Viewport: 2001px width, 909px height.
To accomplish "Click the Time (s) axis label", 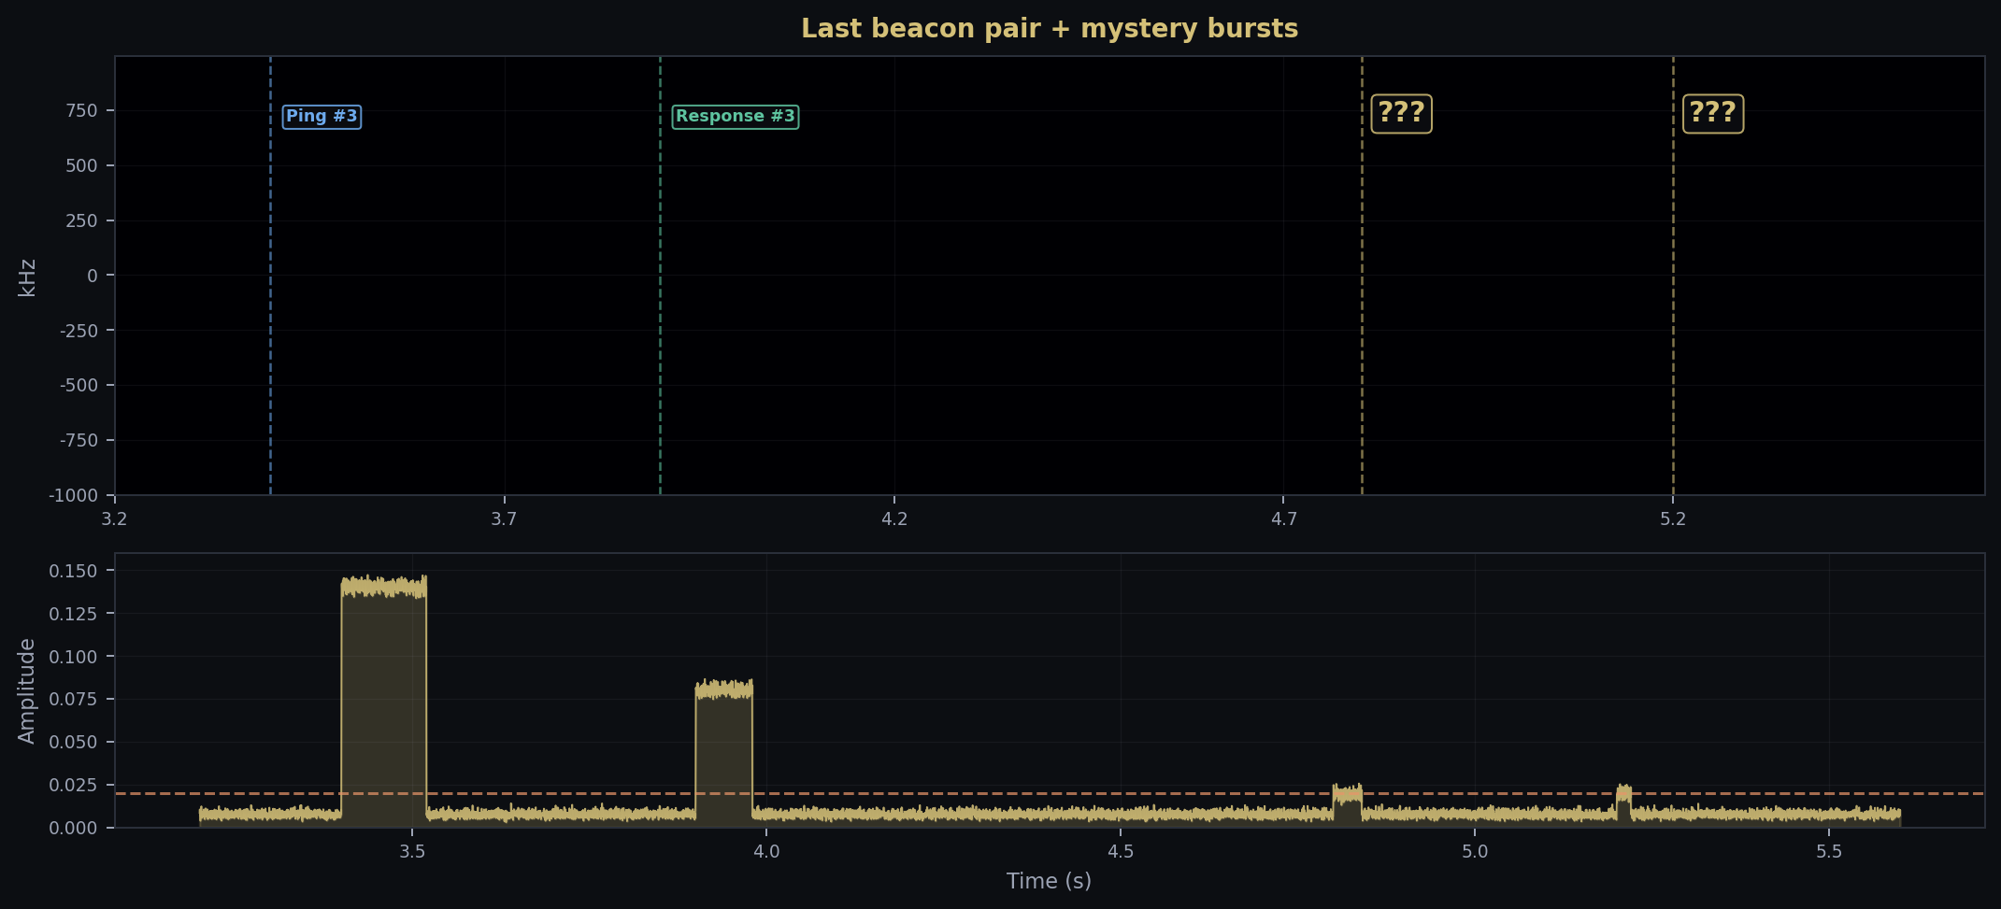I will pyautogui.click(x=1049, y=881).
